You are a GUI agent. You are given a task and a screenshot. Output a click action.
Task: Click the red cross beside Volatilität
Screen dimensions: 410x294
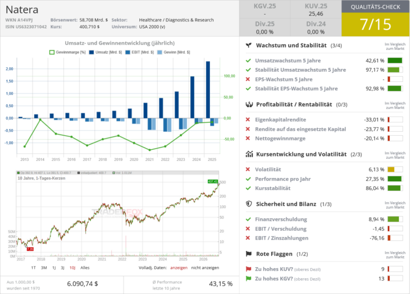[248, 169]
